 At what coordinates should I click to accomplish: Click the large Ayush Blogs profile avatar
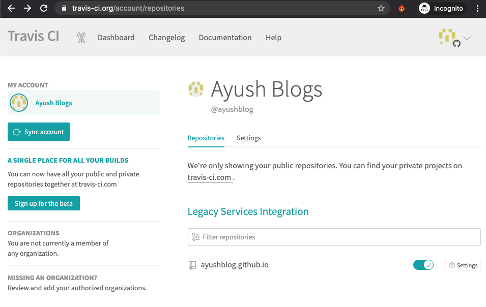pyautogui.click(x=196, y=89)
